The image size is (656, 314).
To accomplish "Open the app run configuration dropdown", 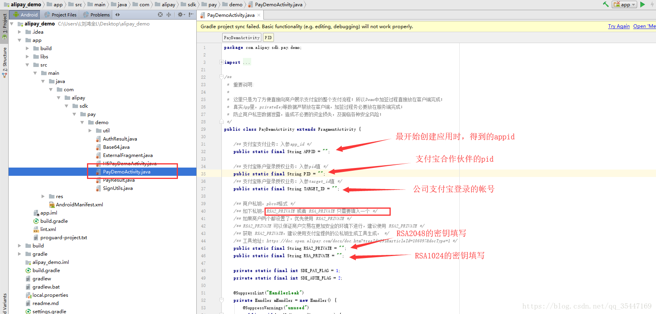I will pos(624,4).
